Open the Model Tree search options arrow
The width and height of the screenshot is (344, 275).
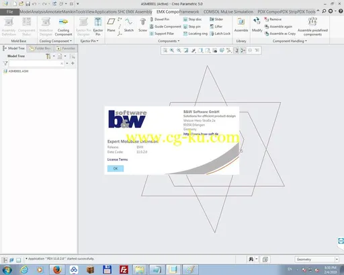click(x=67, y=63)
